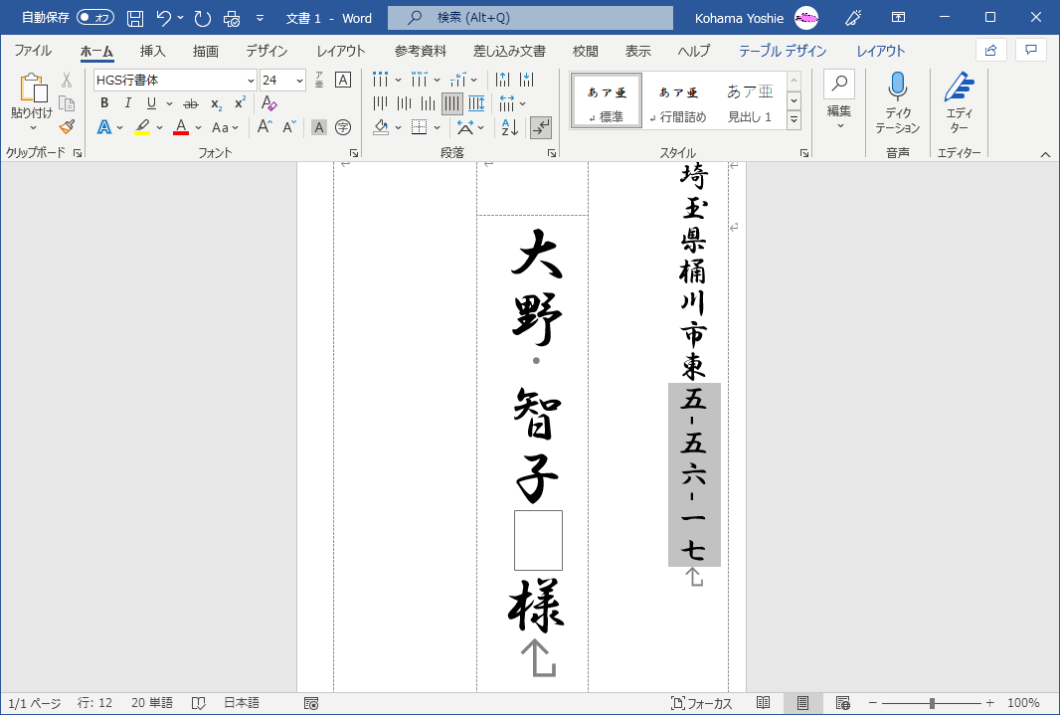Increase font size with the large A icon
Image resolution: width=1060 pixels, height=715 pixels.
point(265,127)
